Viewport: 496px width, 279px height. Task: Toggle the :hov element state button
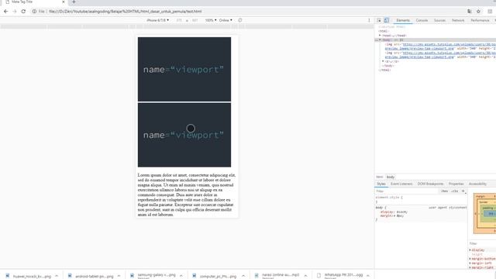(444, 191)
